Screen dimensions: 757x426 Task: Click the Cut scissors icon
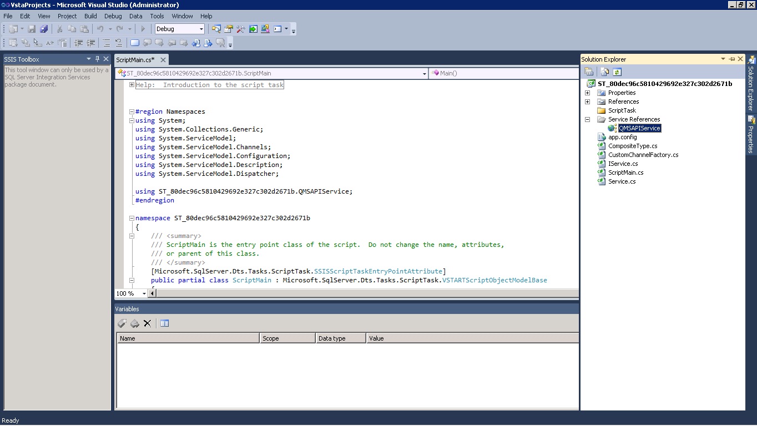click(59, 29)
